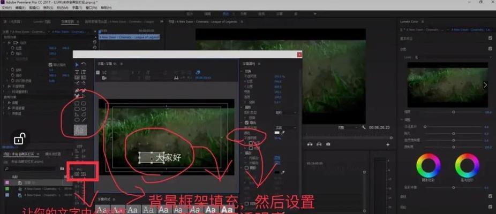Enable the Texture (纹理) checkbox
496x214 pixels.
point(251,148)
